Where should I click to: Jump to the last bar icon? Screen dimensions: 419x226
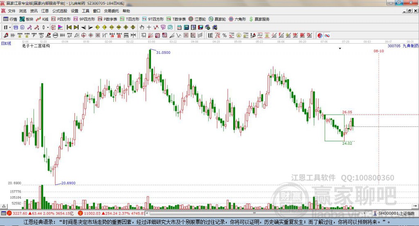(76, 27)
